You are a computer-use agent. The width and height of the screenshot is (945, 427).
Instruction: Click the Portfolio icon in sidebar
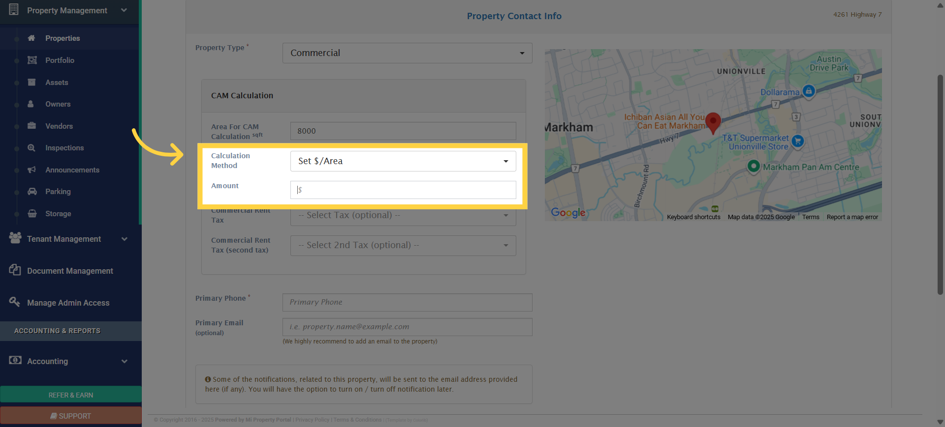(x=32, y=60)
